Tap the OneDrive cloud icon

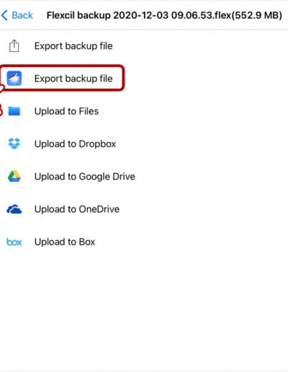(x=14, y=209)
